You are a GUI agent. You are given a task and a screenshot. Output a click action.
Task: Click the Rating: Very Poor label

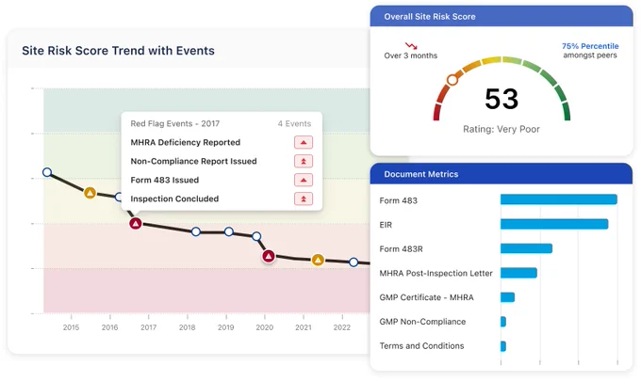click(x=501, y=129)
